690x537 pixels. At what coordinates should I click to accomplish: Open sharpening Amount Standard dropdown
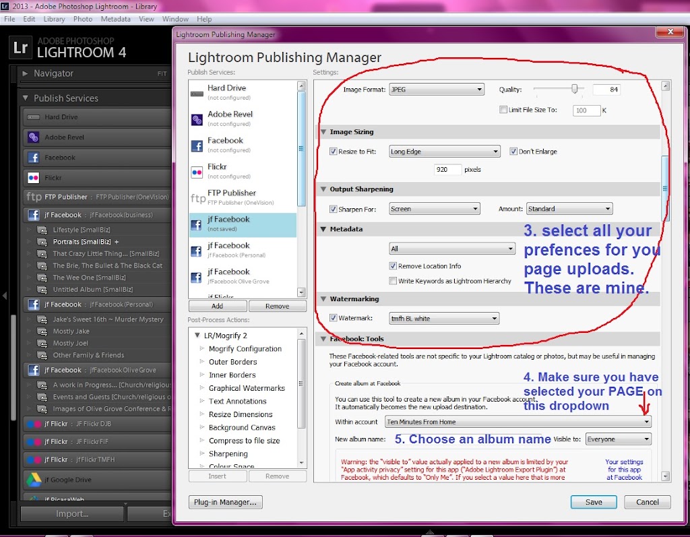tap(569, 209)
